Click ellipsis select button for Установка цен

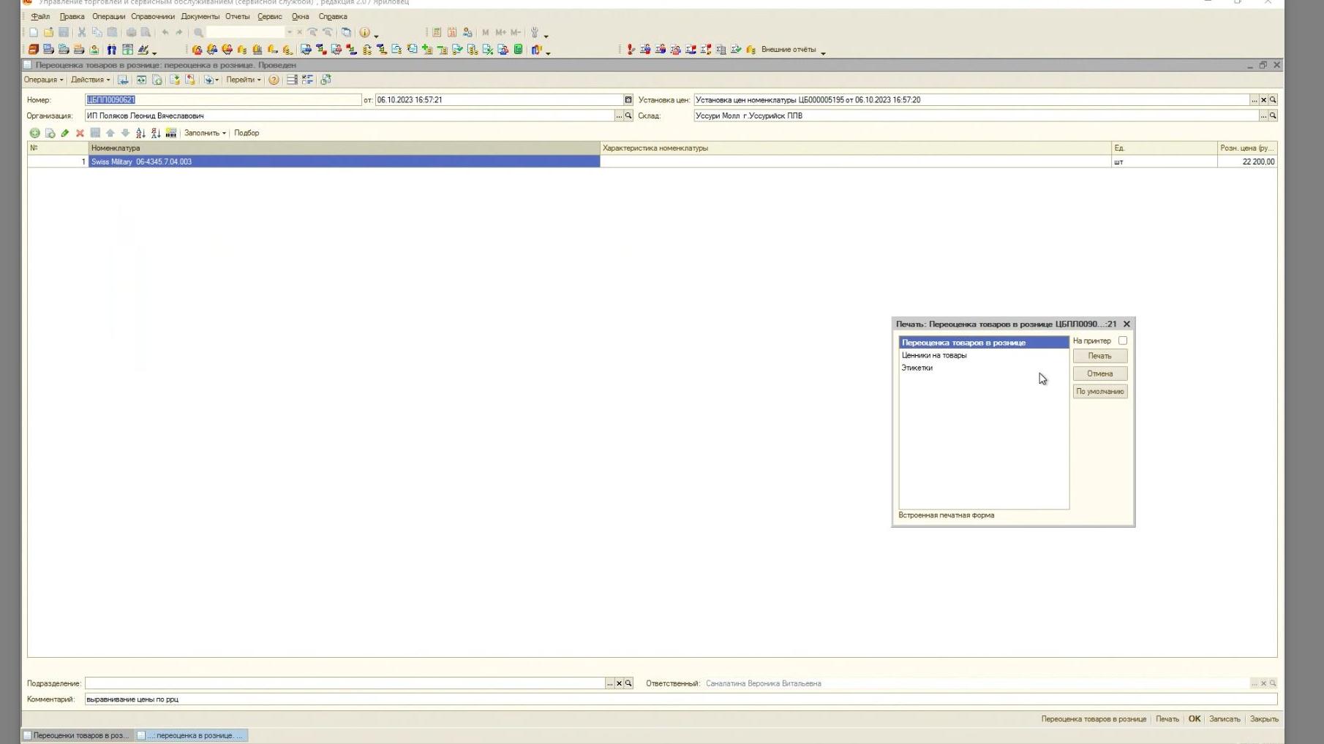(1254, 99)
